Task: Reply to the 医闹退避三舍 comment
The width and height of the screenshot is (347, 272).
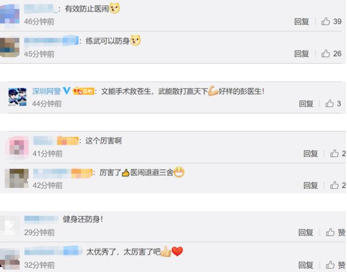Action: point(310,185)
